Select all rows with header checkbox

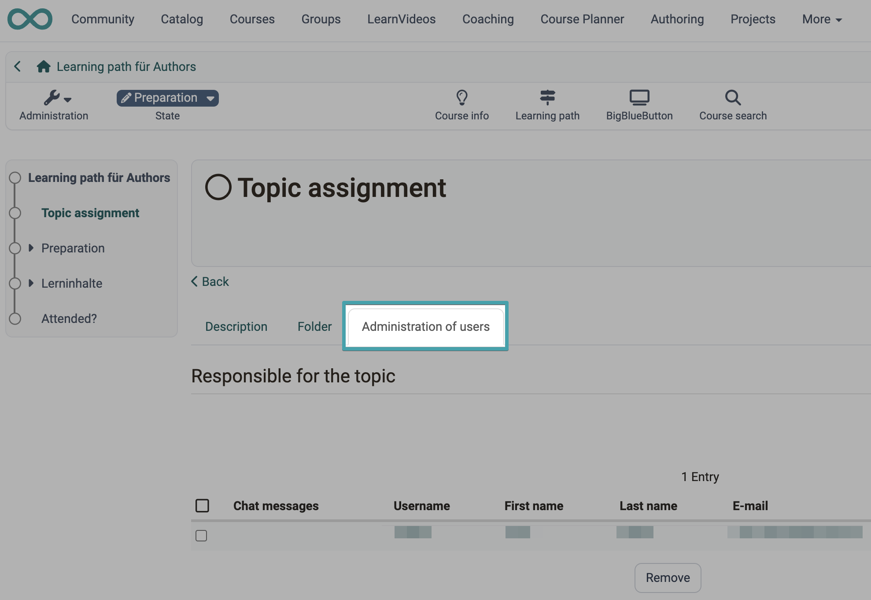pos(202,506)
